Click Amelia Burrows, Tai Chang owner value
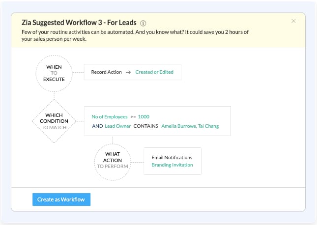This screenshot has width=317, height=225. pyautogui.click(x=190, y=126)
